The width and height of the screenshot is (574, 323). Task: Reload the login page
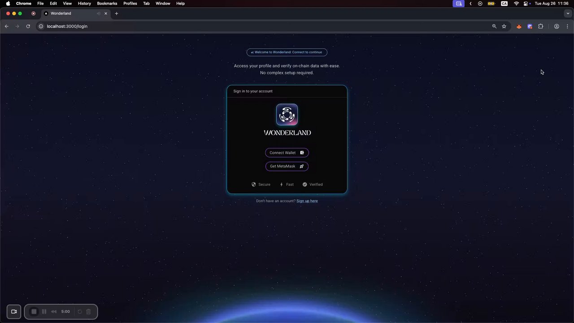click(28, 26)
